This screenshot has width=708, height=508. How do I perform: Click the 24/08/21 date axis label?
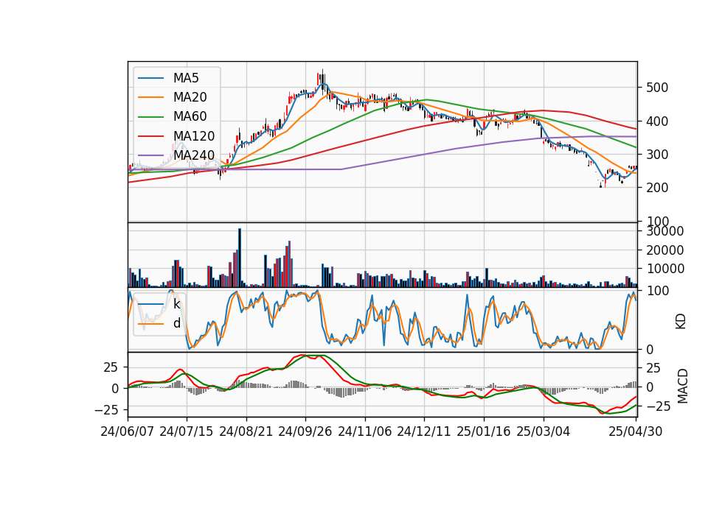[x=246, y=431]
